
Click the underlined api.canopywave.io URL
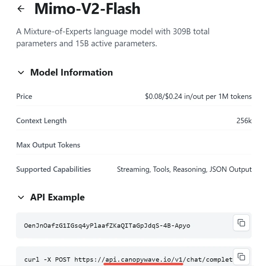click(x=143, y=259)
